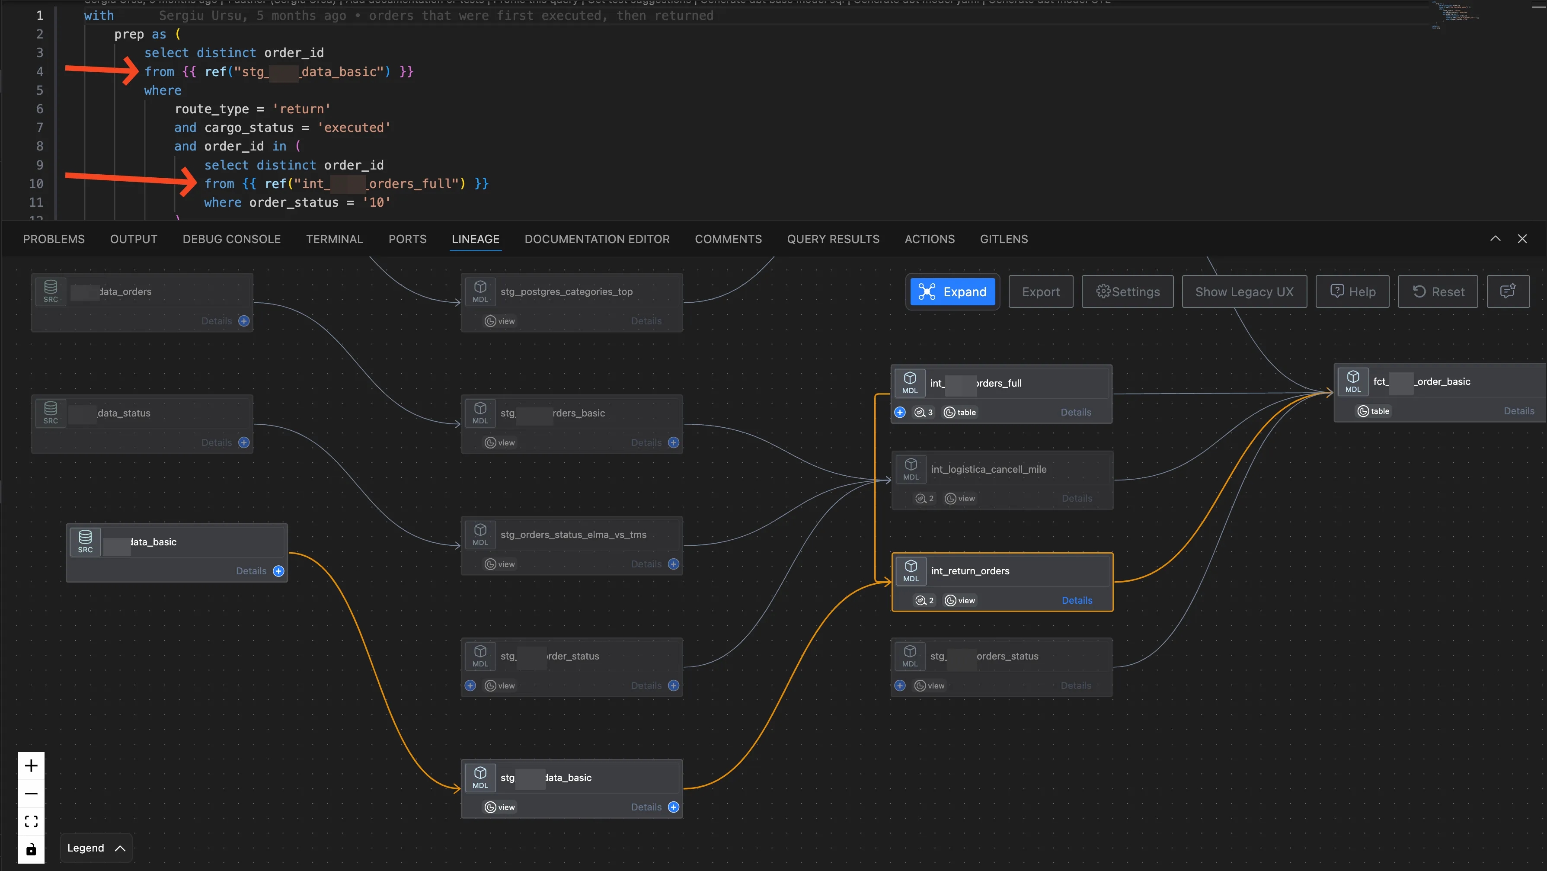The image size is (1547, 871).
Task: Expand children of stg orders_basic node
Action: tap(674, 443)
